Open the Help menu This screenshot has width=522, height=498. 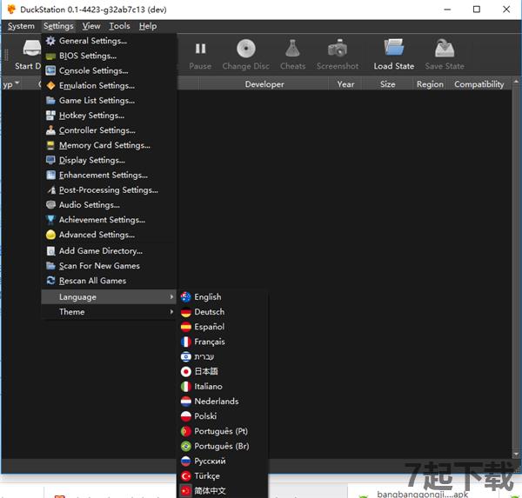pos(148,26)
